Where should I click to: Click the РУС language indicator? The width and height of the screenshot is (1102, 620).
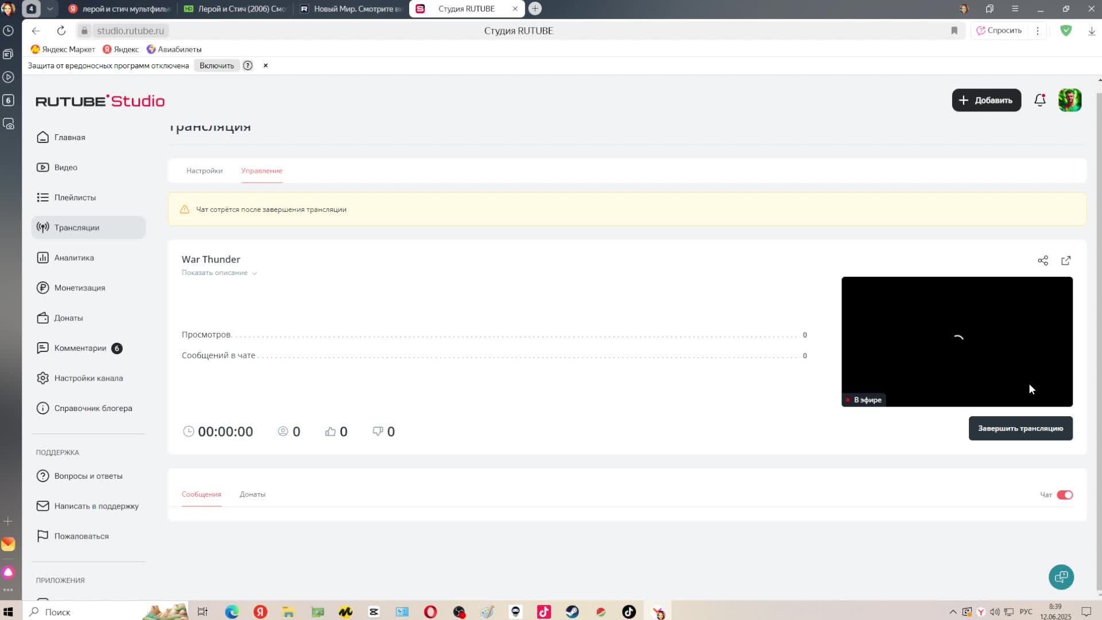(x=1026, y=611)
